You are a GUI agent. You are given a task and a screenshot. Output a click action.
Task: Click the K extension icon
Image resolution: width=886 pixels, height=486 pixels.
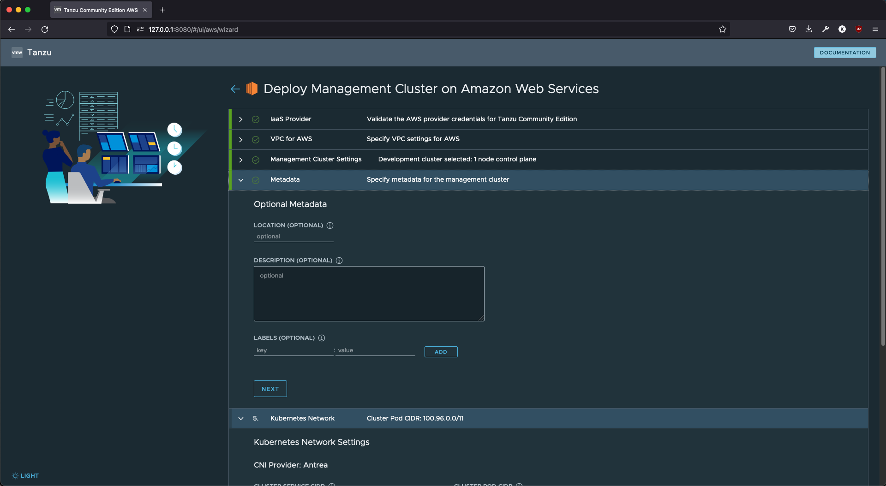tap(842, 29)
